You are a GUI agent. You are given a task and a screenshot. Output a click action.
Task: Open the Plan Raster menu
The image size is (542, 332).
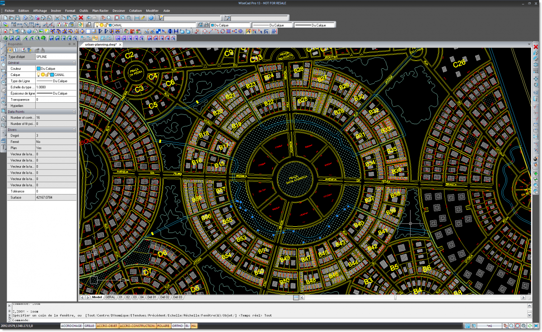[x=101, y=10]
